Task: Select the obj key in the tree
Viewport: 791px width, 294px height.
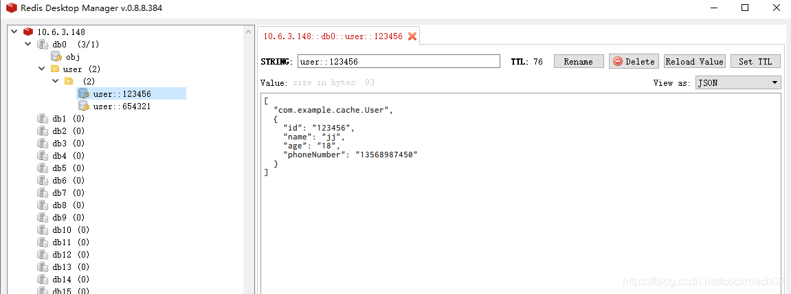Action: click(x=73, y=57)
